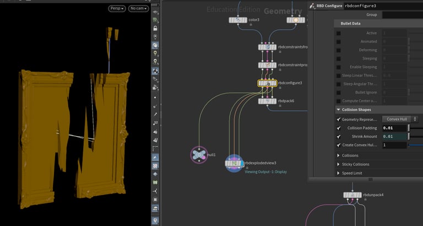
Task: Click the Collision Padding value field
Action: (394, 128)
